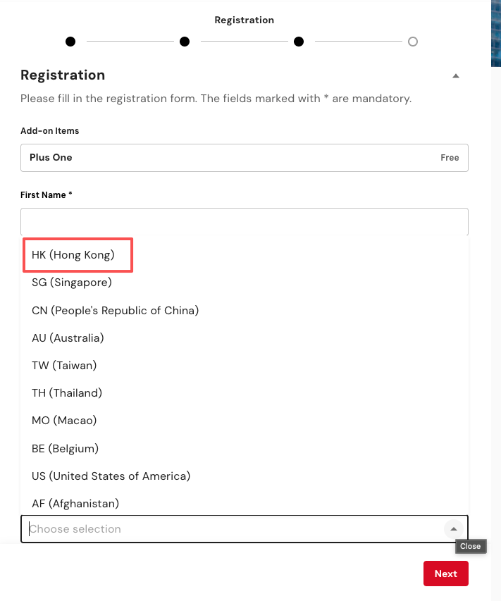Select BE (Belgium) option

click(x=65, y=448)
